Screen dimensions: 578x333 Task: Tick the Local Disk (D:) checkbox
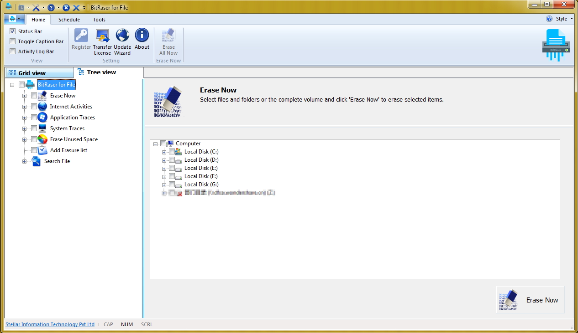pos(172,160)
